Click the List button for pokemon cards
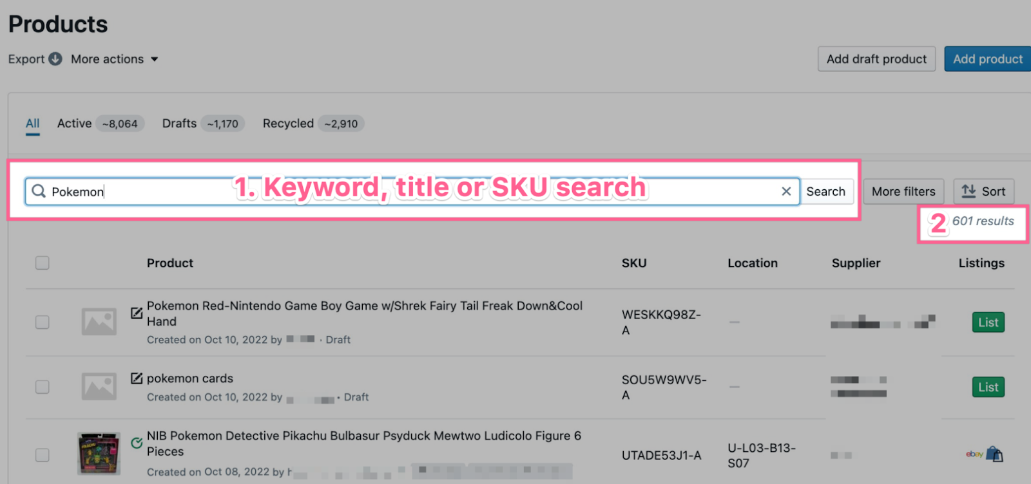Screen dimensions: 1031x484 (x=988, y=387)
